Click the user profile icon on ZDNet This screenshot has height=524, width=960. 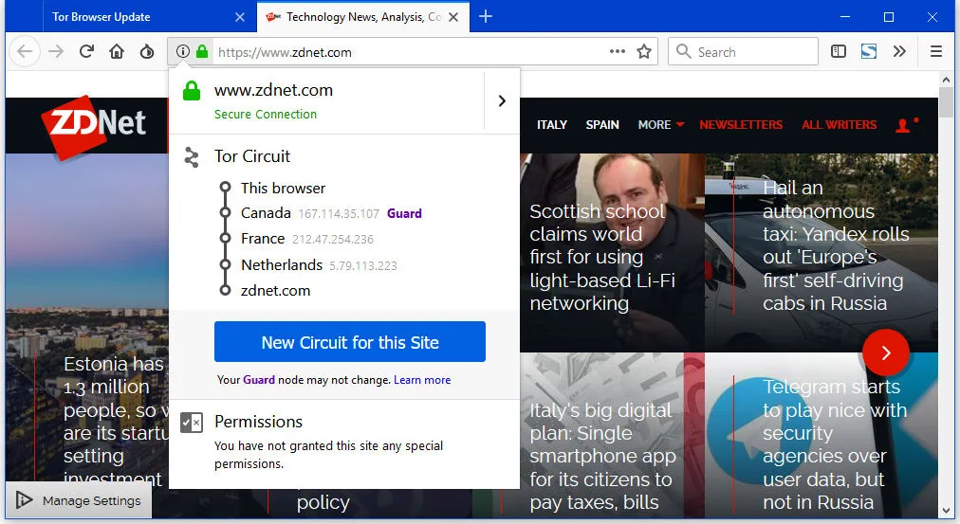pos(902,125)
